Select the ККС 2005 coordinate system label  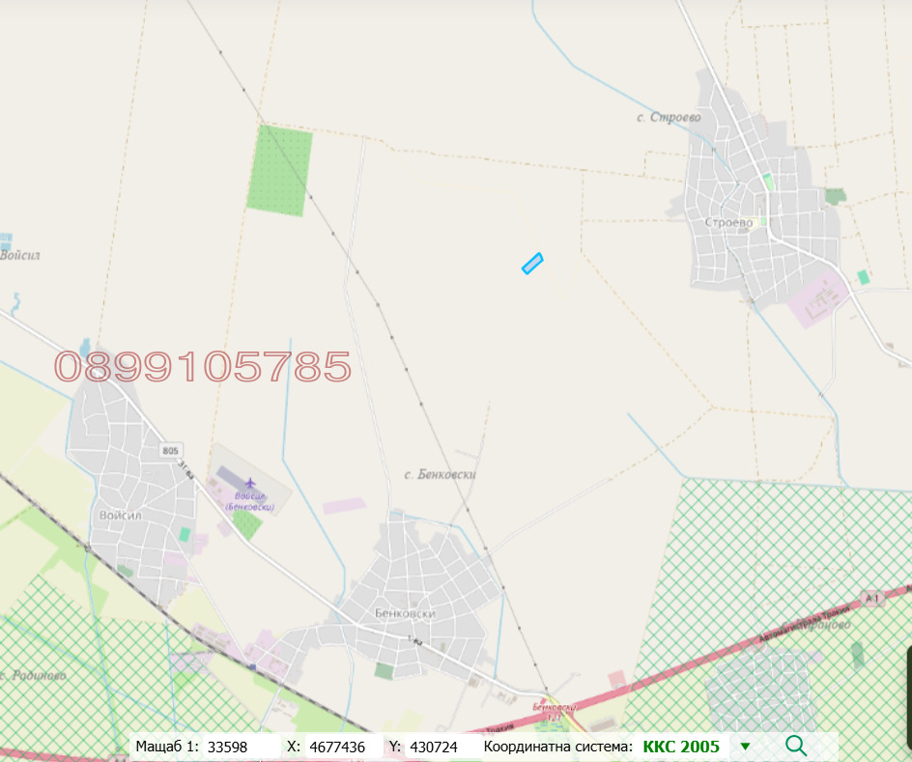(x=681, y=747)
